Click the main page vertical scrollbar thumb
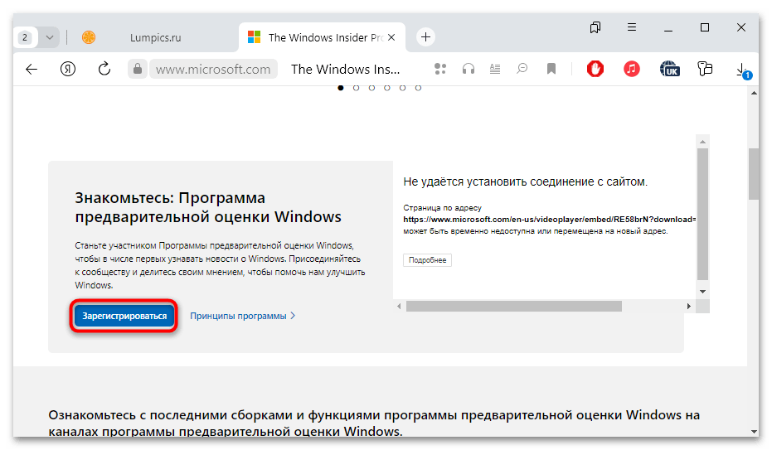The image size is (772, 450). coord(754,173)
